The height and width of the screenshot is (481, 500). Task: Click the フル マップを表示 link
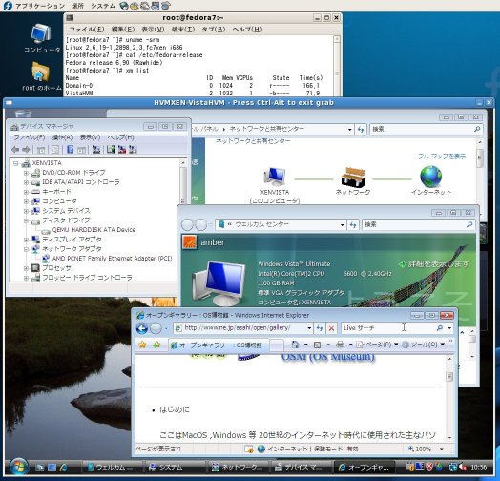click(442, 157)
